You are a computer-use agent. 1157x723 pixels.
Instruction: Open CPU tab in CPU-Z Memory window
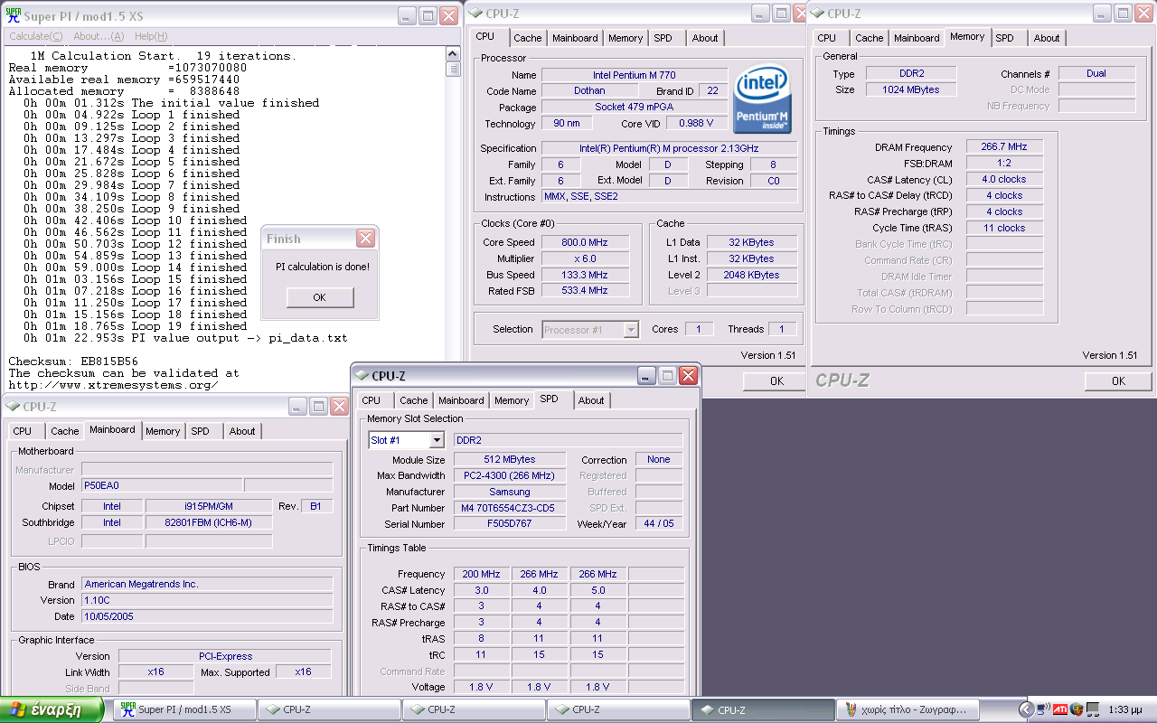[827, 38]
